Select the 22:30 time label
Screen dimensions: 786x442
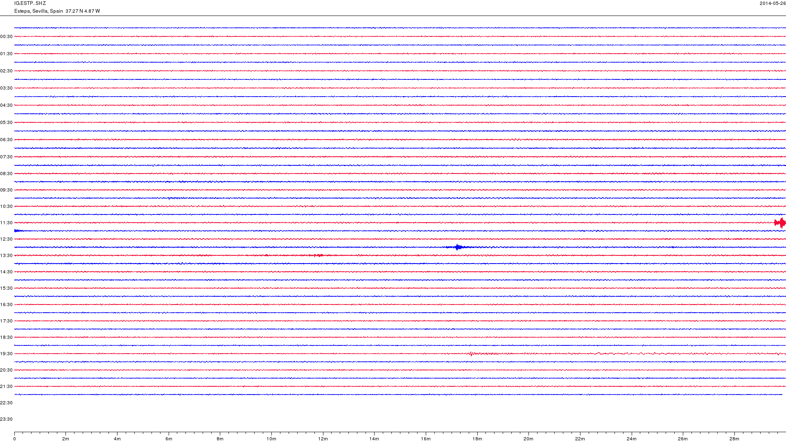(x=6, y=403)
